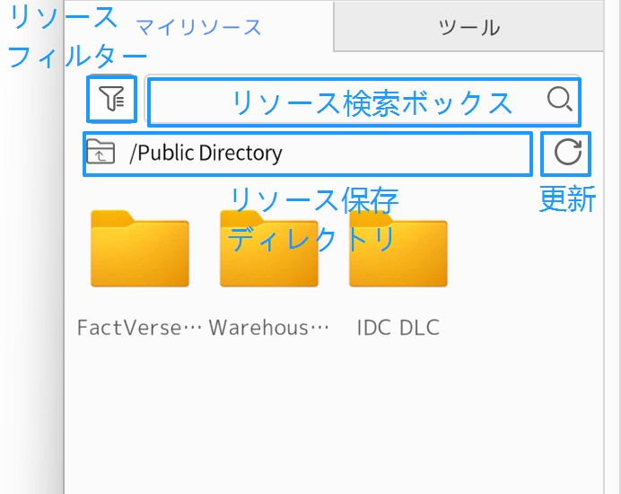Open the resource filter icon

click(112, 100)
